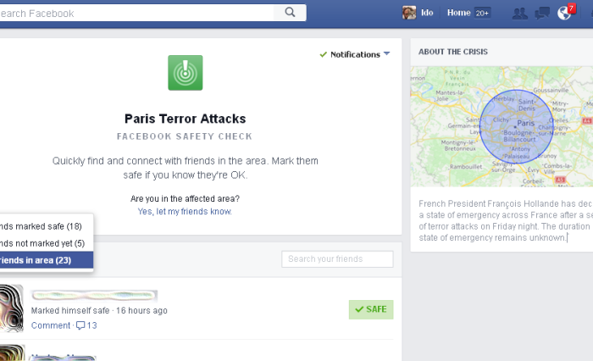Image resolution: width=593 pixels, height=361 pixels.
Task: Click the green SAFE button
Action: pos(371,309)
